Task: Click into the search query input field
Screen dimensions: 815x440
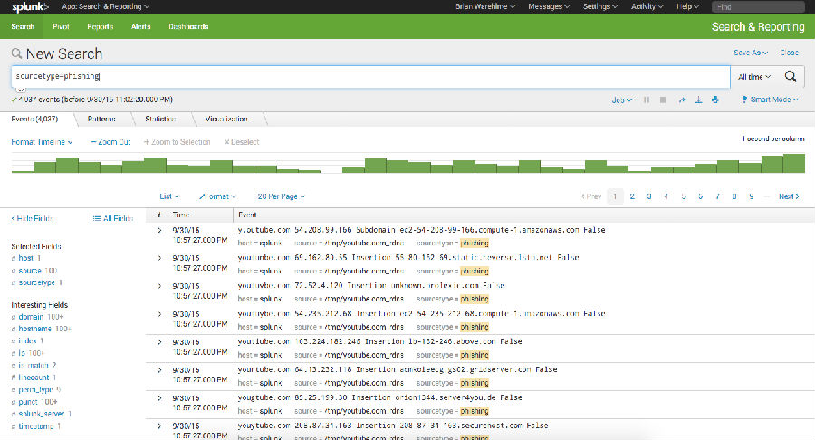Action: (362, 77)
